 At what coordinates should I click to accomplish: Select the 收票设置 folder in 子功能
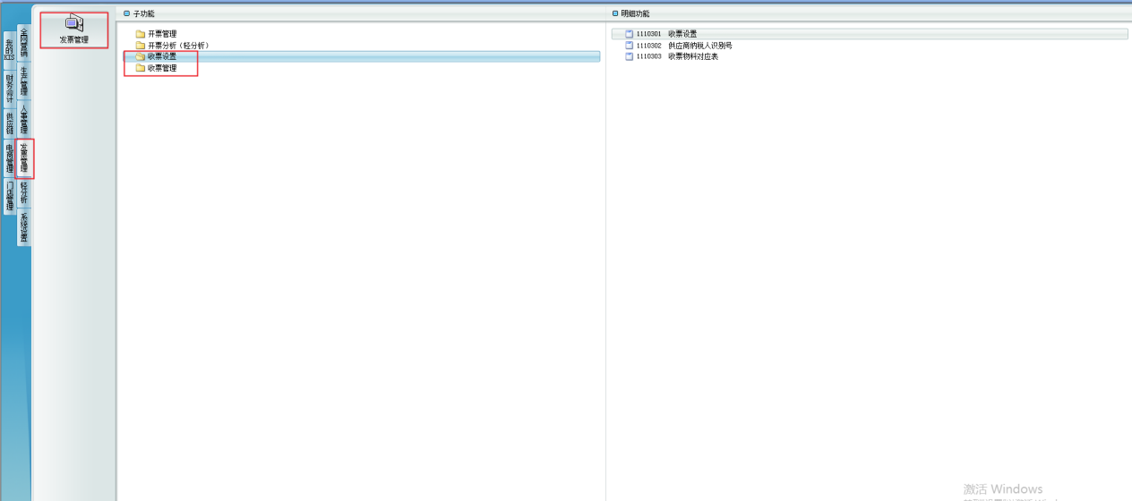point(162,56)
